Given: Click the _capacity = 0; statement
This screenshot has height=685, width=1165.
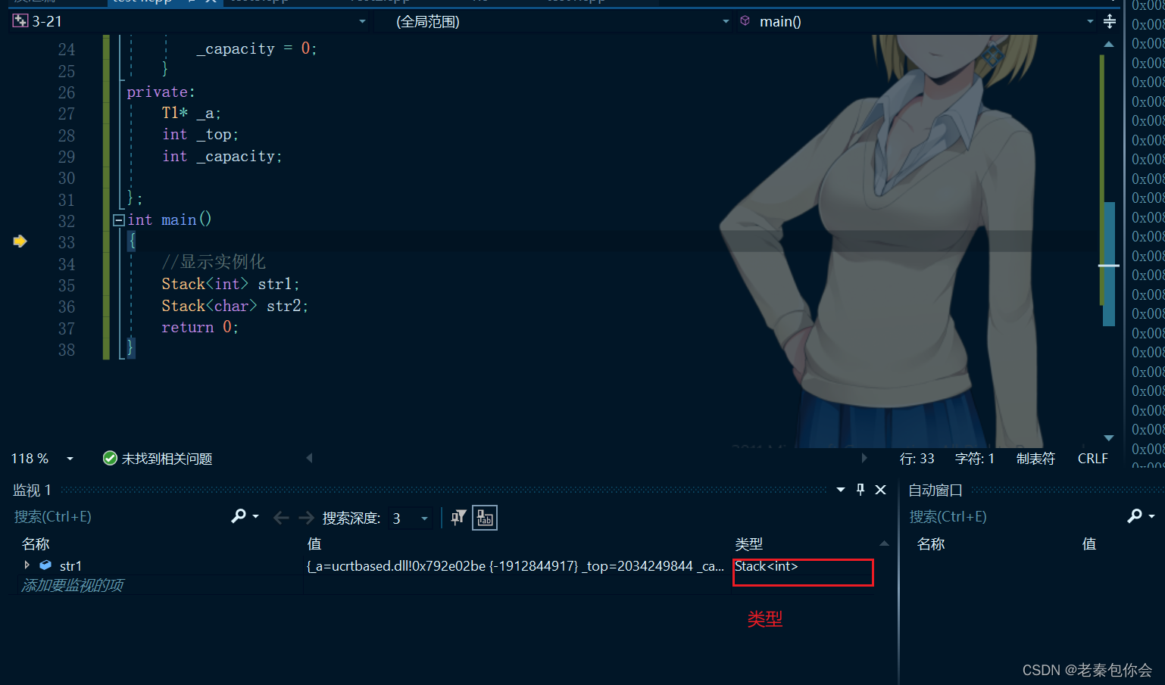Looking at the screenshot, I should [256, 49].
